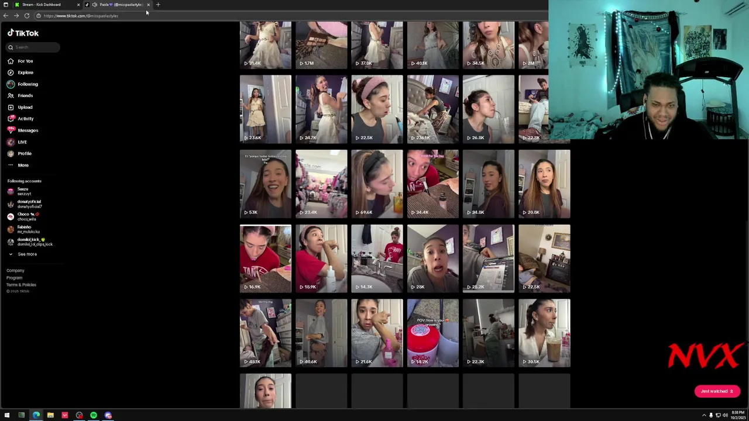Open the LIVE section
The image size is (749, 421).
pyautogui.click(x=18, y=142)
